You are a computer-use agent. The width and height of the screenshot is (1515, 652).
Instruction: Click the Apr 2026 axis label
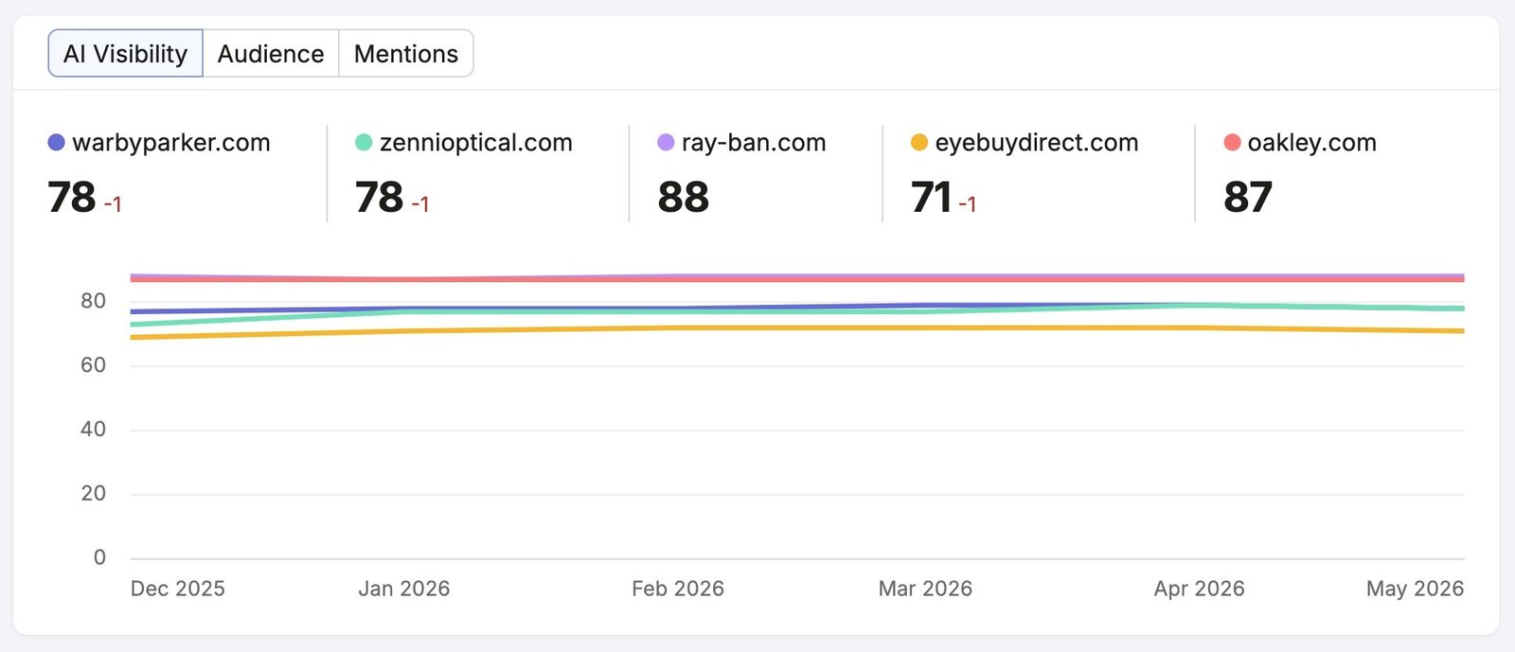pyautogui.click(x=1200, y=589)
